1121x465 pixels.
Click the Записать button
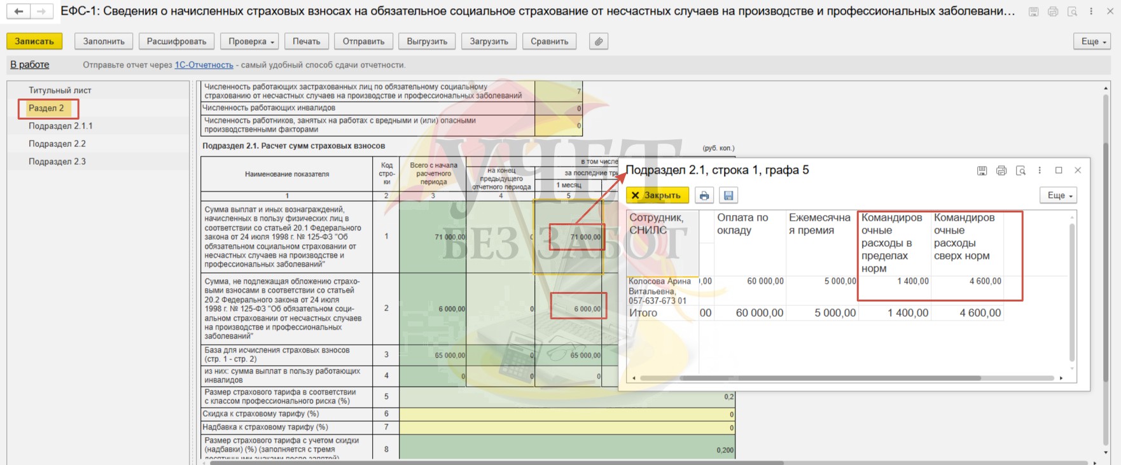tap(34, 41)
